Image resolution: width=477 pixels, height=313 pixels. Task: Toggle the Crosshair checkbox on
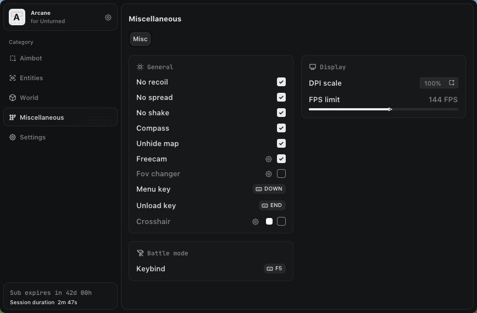281,222
